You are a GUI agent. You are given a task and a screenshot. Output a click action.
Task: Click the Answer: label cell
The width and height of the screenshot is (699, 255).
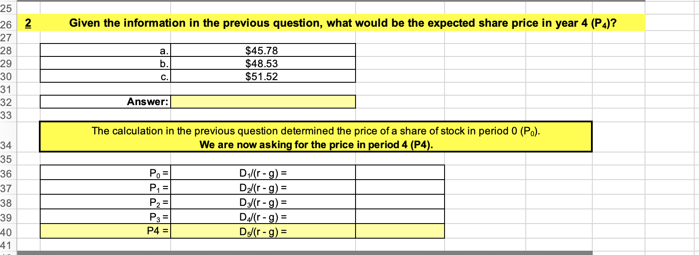tap(106, 102)
